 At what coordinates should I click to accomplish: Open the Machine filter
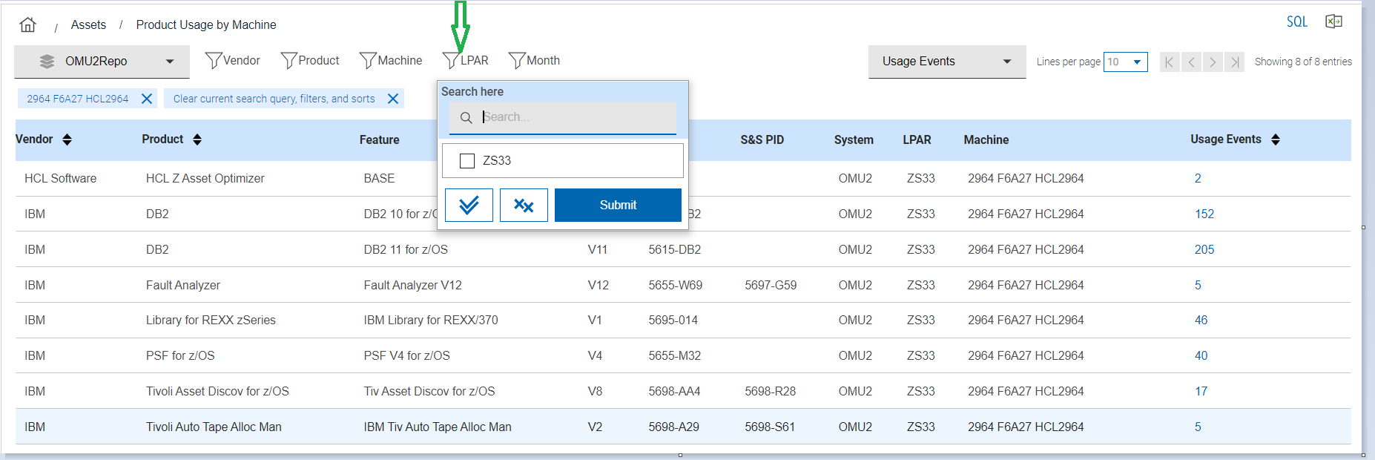tap(390, 61)
